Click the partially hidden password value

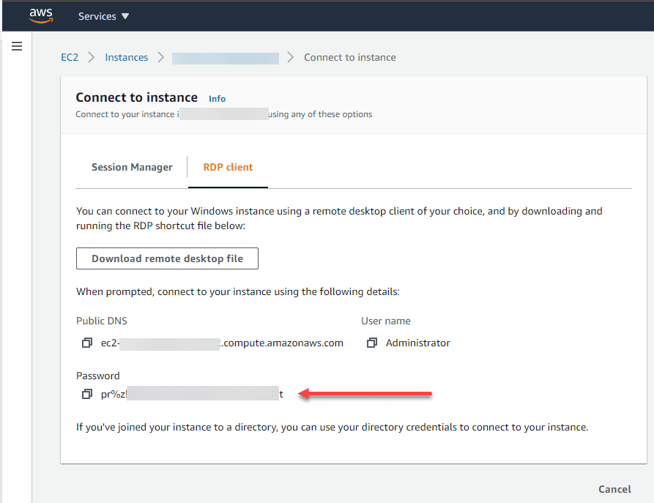coord(192,394)
